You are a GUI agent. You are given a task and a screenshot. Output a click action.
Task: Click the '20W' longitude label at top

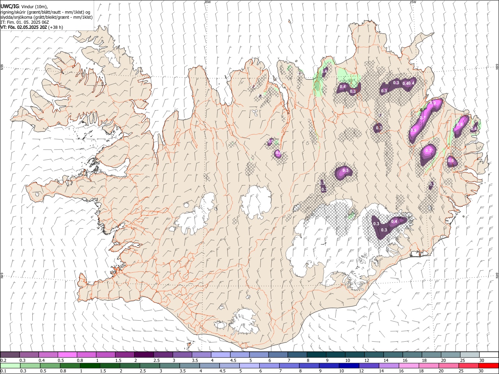[207, 2]
